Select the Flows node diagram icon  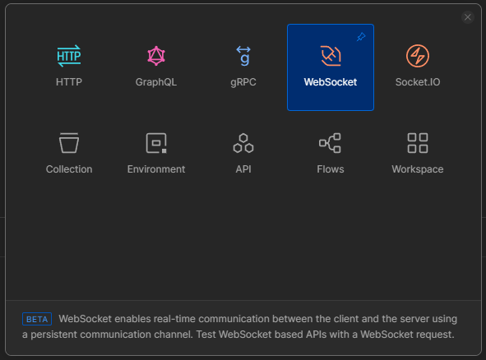330,143
